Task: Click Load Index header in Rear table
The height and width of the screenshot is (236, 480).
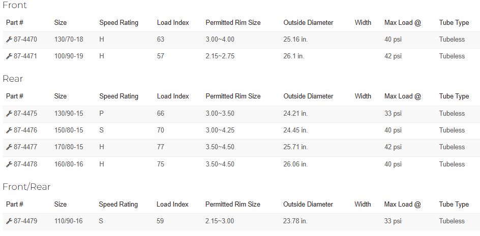Action: pos(173,96)
